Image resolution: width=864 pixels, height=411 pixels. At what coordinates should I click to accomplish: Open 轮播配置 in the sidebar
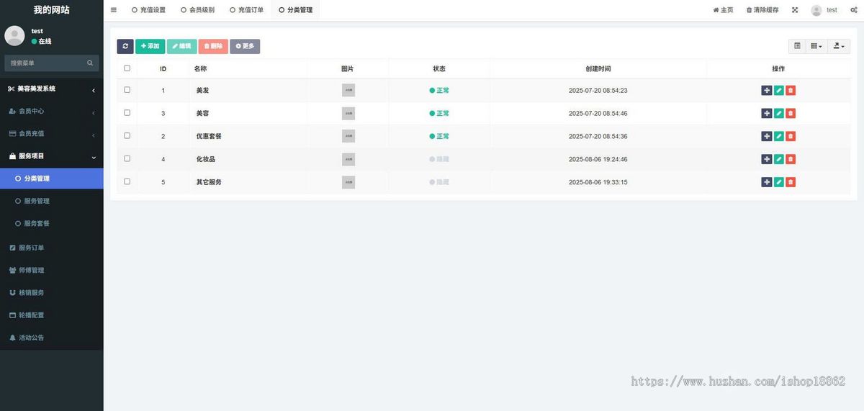[52, 315]
